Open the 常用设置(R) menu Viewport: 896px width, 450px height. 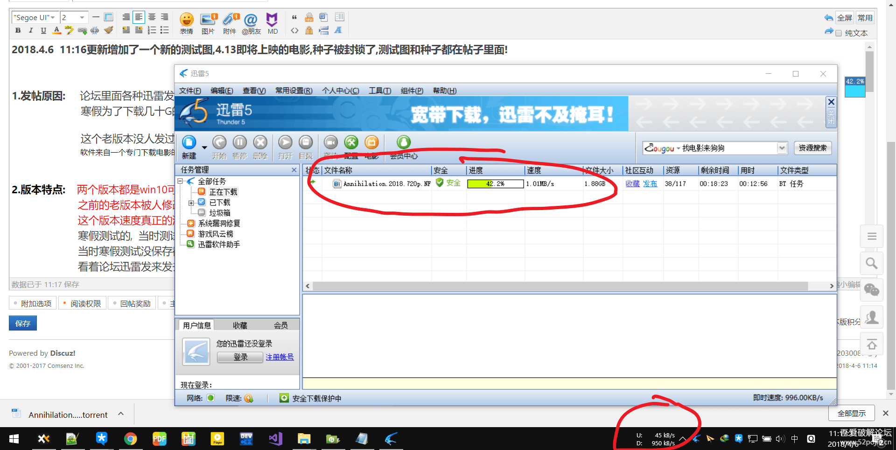point(294,91)
